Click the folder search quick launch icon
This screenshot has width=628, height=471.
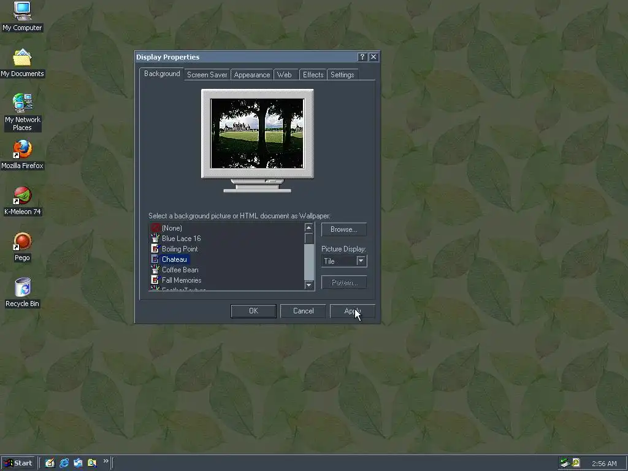[92, 463]
